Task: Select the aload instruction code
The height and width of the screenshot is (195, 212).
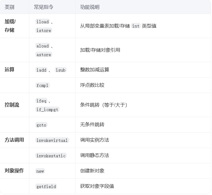Action: (43, 46)
